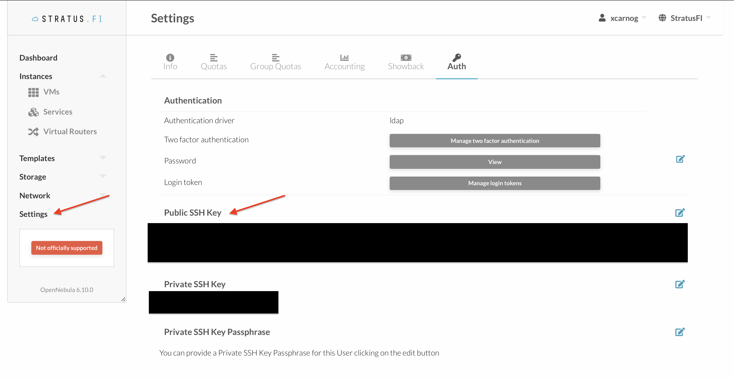Screen dimensions: 734x380
Task: Open the Showback tab
Action: [406, 62]
